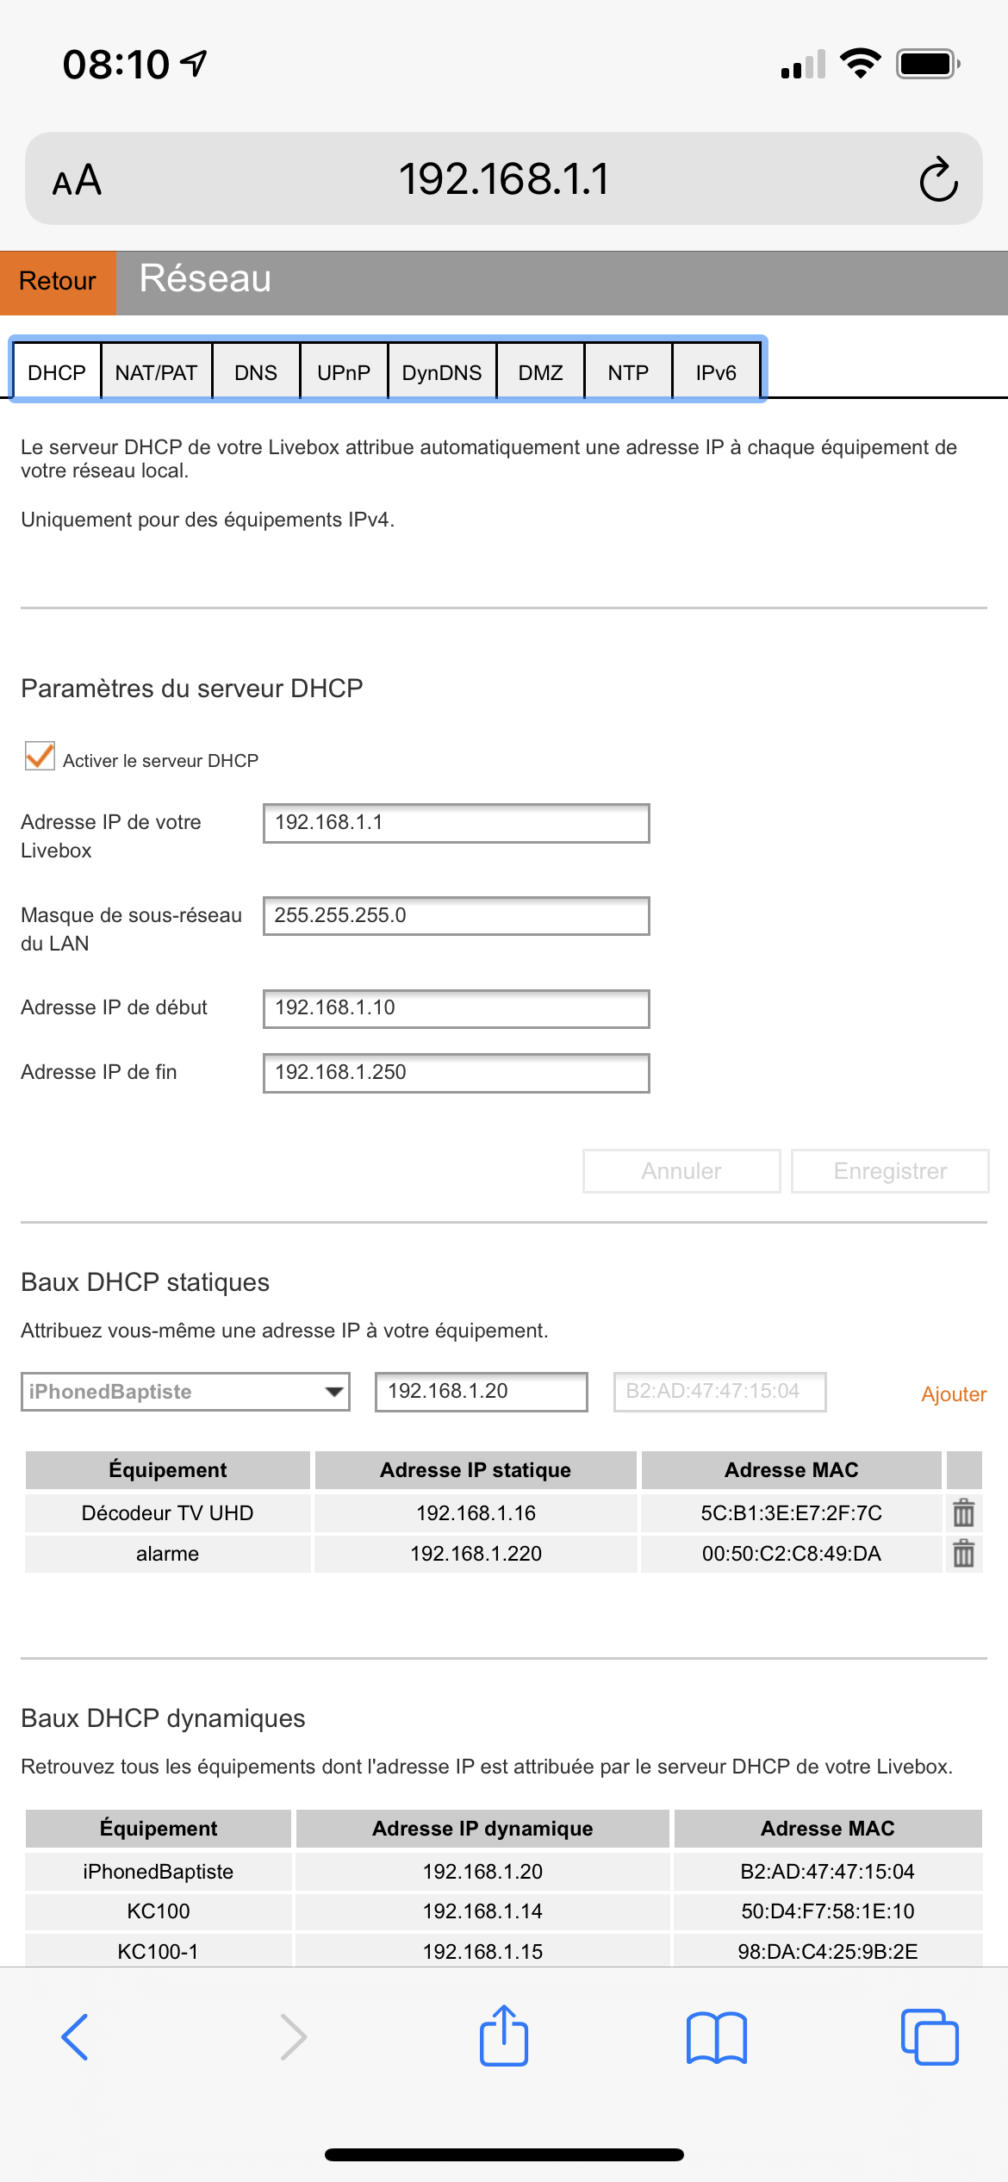The image size is (1008, 2182).
Task: Click the Enregistrer button
Action: click(890, 1171)
